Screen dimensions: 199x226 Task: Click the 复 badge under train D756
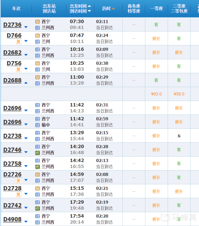pos(18,69)
